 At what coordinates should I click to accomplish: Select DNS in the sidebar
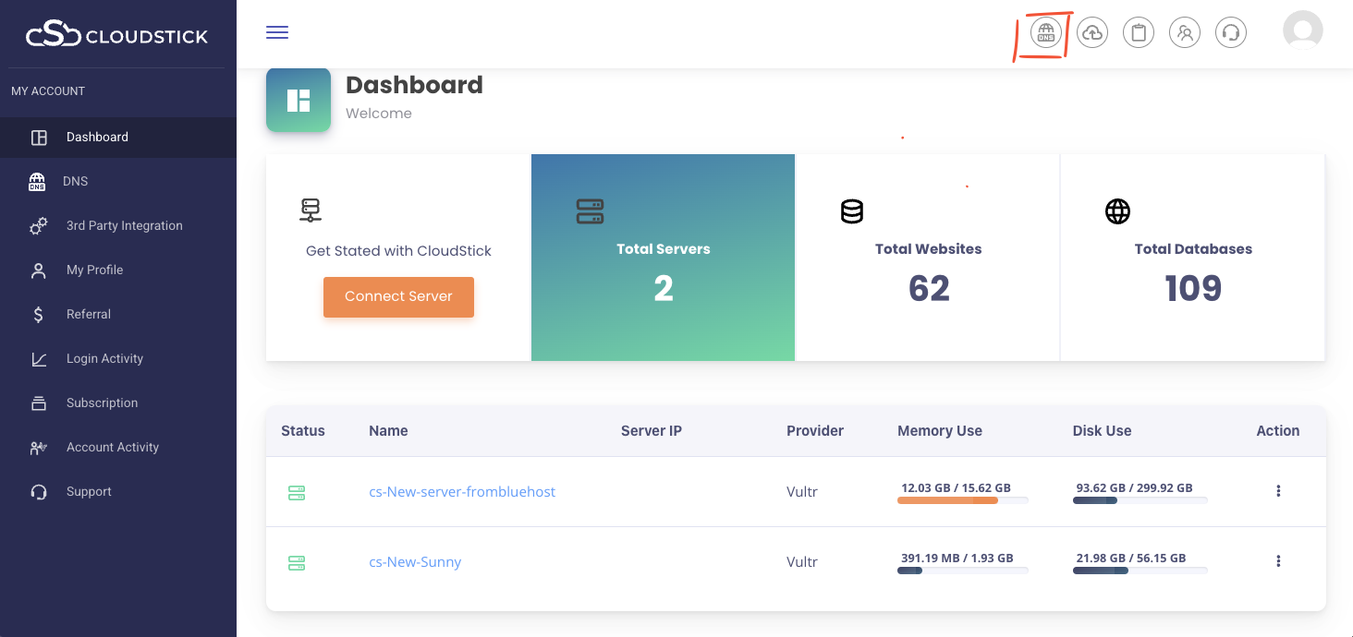(75, 181)
